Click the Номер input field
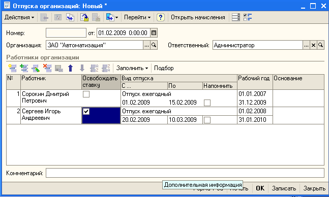 coord(66,33)
